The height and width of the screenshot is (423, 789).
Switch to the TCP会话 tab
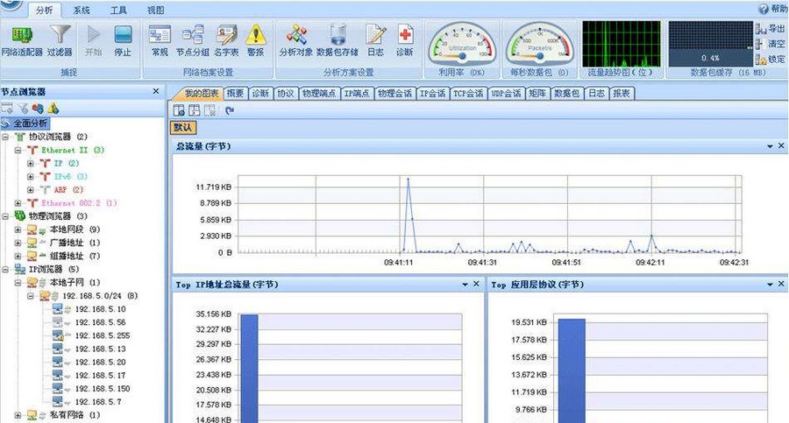coord(466,93)
